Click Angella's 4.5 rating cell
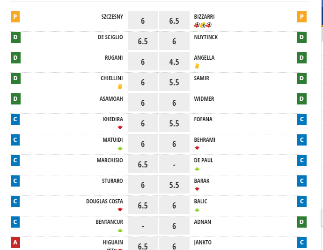Image resolution: width=323 pixels, height=250 pixels. pyautogui.click(x=174, y=62)
